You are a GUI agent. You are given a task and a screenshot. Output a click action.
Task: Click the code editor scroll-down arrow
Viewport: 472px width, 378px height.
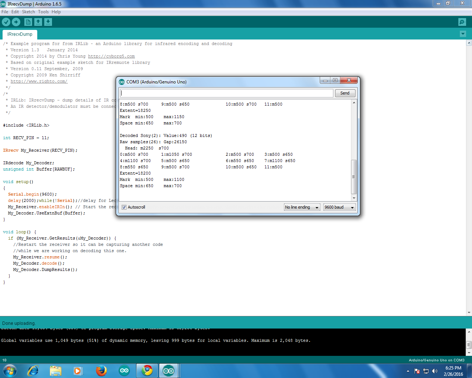coord(469,313)
